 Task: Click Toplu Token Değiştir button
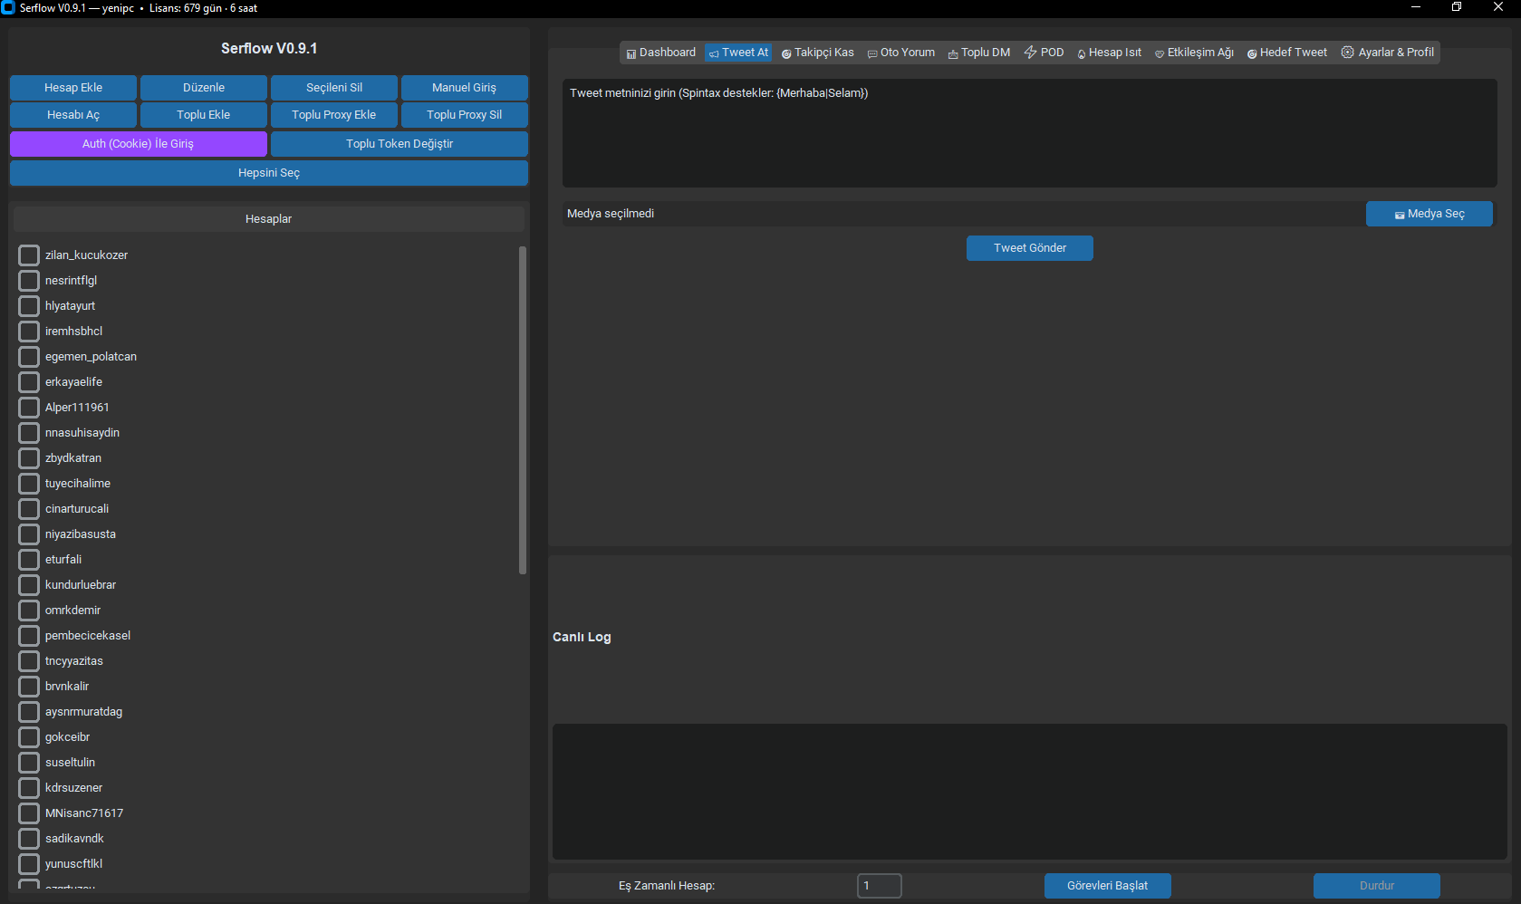[400, 144]
